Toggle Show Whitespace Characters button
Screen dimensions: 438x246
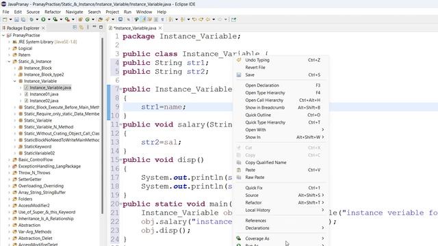[162, 20]
